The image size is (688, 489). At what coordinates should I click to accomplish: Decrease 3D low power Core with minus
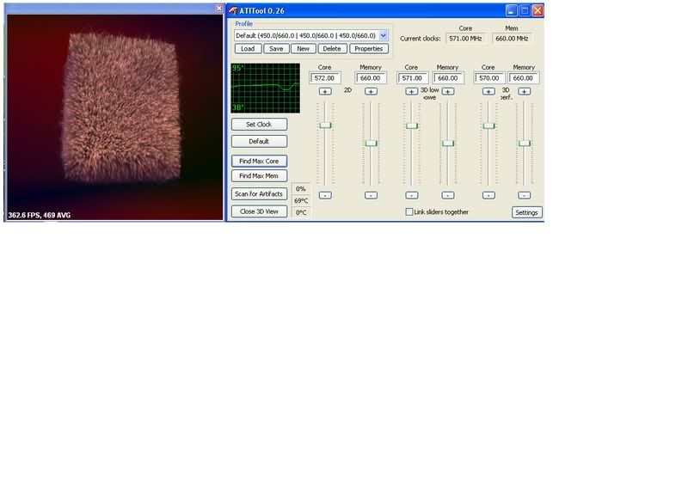tap(412, 195)
